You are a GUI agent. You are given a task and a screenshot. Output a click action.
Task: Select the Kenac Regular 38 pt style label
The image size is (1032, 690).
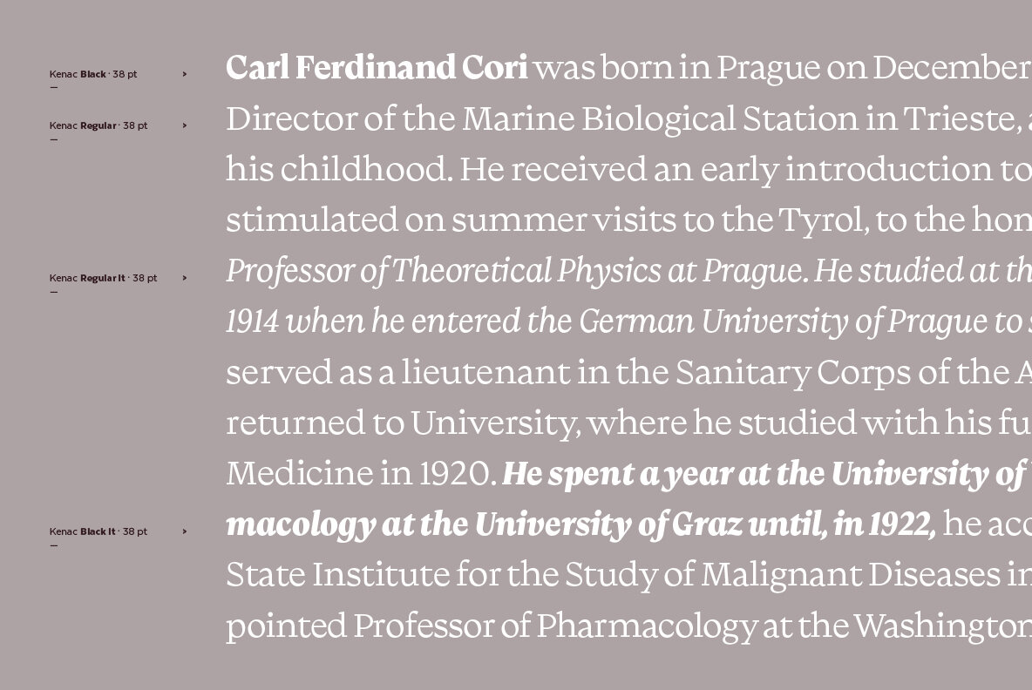point(98,125)
